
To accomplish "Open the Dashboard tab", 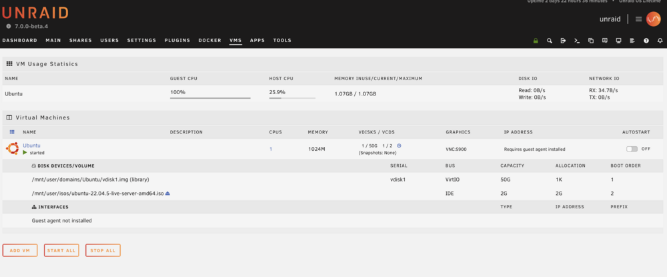I will point(19,41).
